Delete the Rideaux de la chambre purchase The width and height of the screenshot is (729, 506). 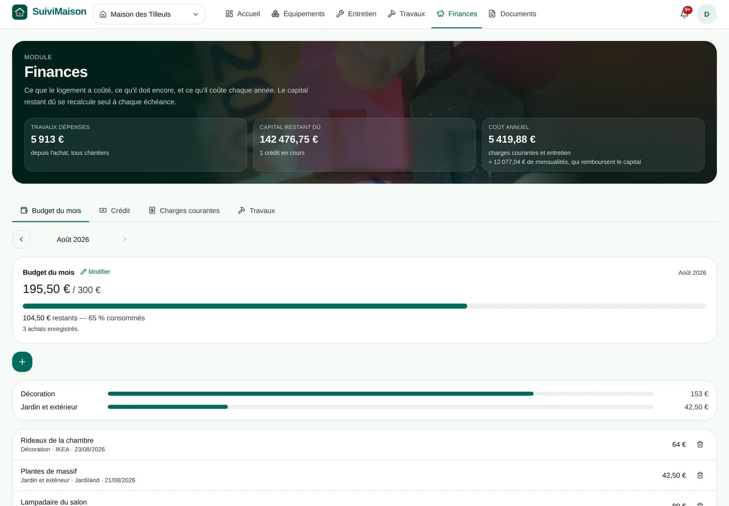point(700,445)
